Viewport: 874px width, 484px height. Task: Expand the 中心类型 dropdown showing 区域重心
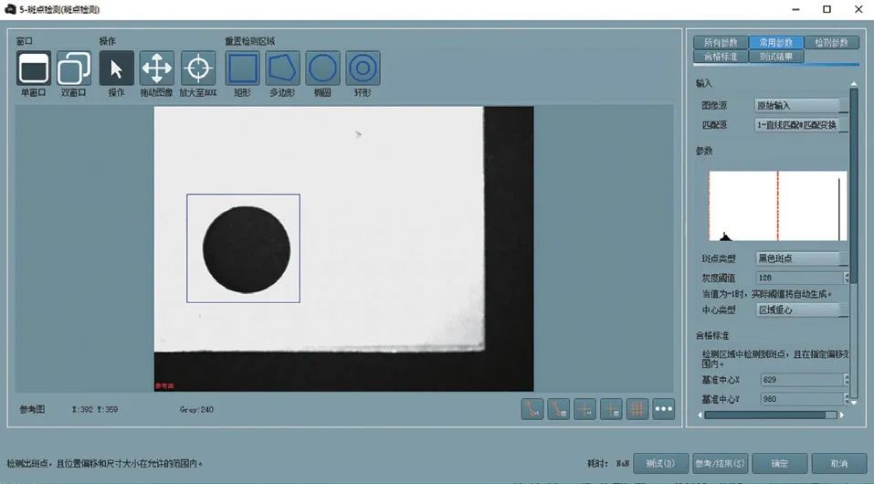point(802,310)
